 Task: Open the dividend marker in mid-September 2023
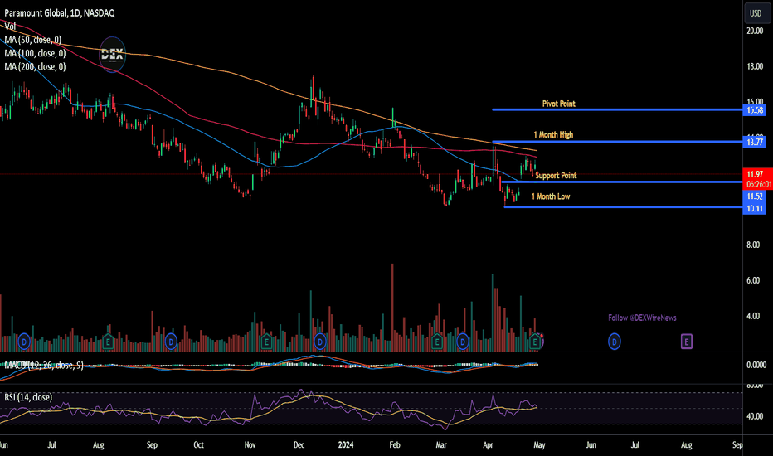pos(171,341)
